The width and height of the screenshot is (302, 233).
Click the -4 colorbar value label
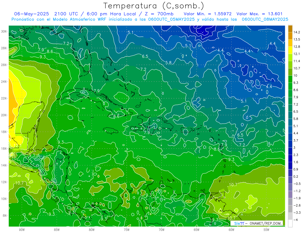point(295,220)
